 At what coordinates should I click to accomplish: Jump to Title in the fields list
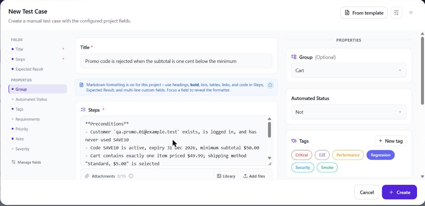38,49
